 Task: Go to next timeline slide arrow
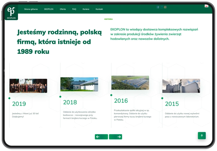[115, 137]
